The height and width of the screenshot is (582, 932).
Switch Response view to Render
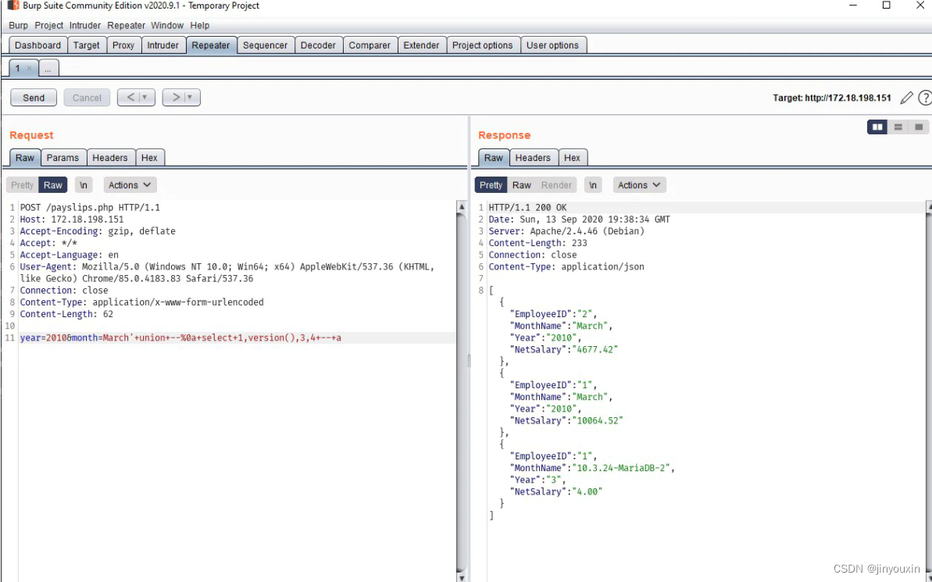point(556,185)
